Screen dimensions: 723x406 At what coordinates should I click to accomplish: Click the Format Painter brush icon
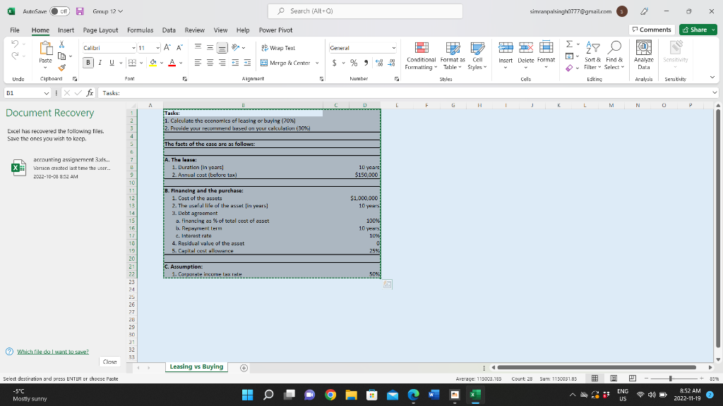point(62,68)
